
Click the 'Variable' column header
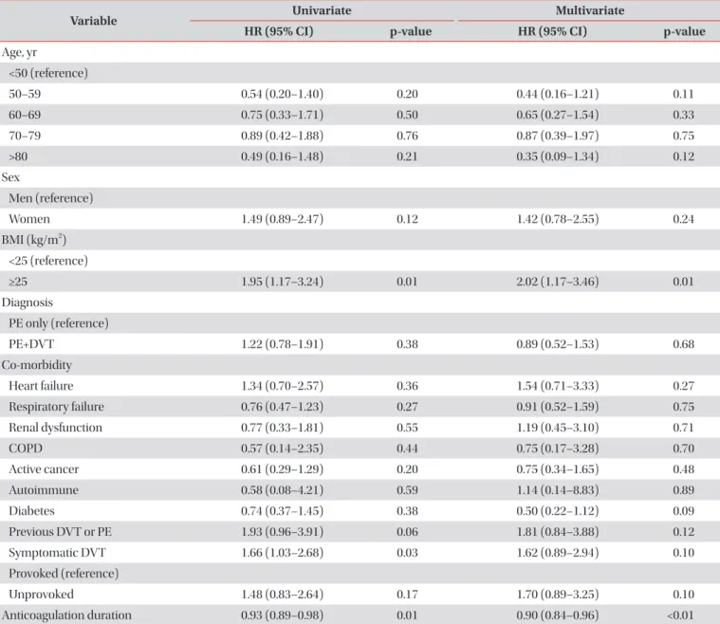click(93, 21)
